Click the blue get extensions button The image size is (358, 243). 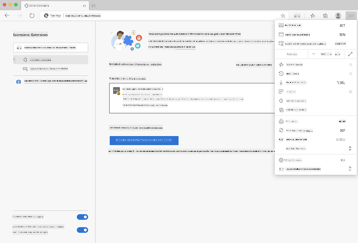click(144, 140)
